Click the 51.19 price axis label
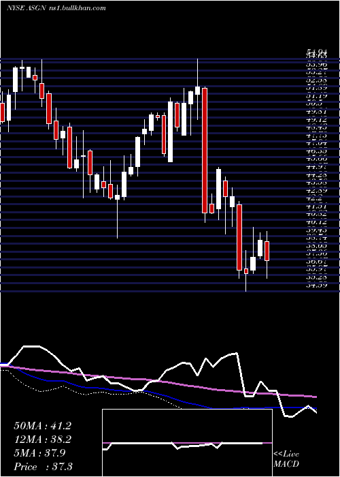Image resolution: width=340 pixels, height=477 pixels. coord(316,96)
